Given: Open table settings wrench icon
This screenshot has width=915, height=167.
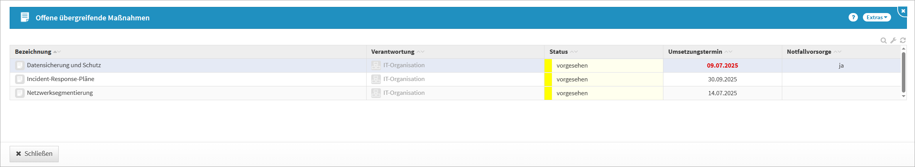Looking at the screenshot, I should (893, 40).
